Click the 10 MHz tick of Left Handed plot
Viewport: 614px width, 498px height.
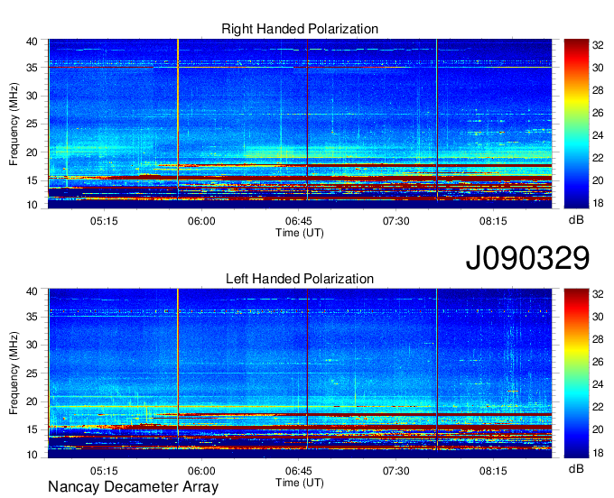point(33,455)
